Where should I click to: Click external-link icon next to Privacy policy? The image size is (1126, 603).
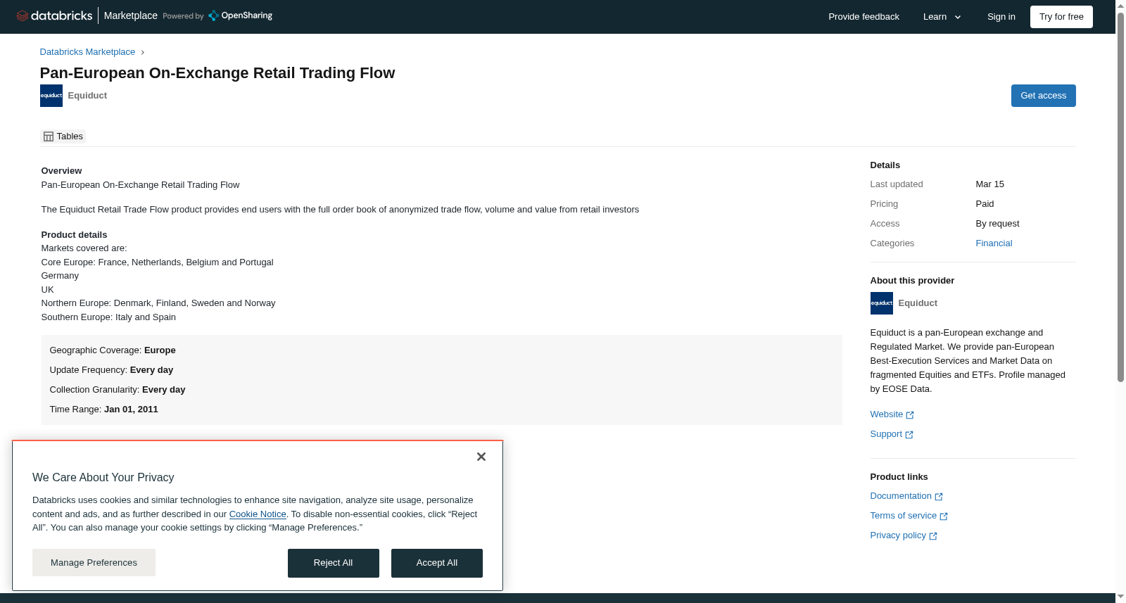[933, 536]
